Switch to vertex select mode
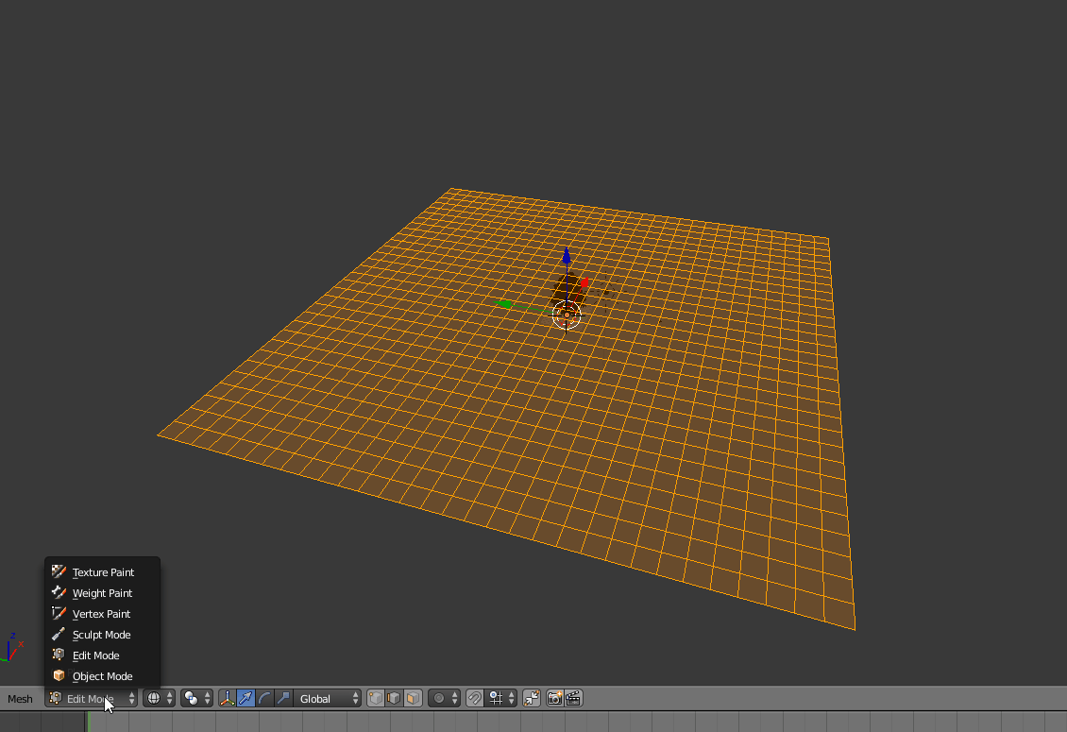 (x=375, y=698)
